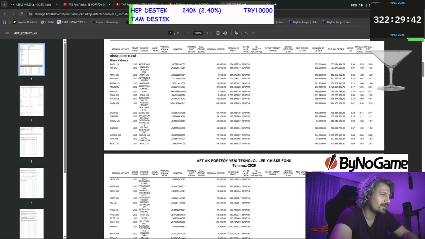
Task: Select page 4 thumbnail
Action: (32, 183)
